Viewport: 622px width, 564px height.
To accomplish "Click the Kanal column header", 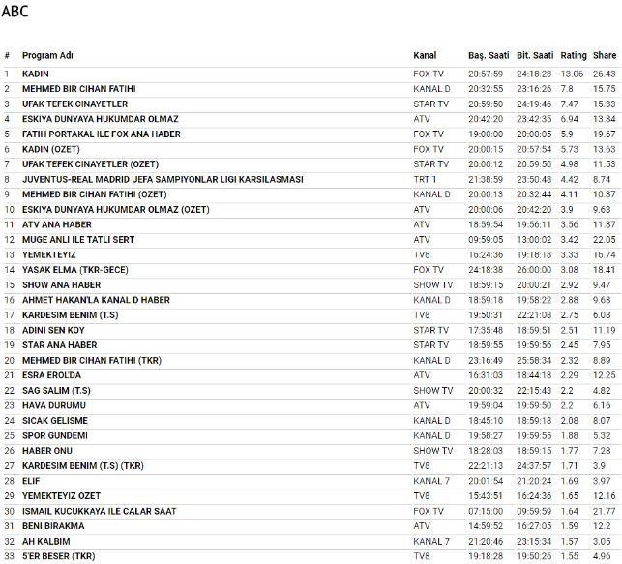I will (x=425, y=55).
